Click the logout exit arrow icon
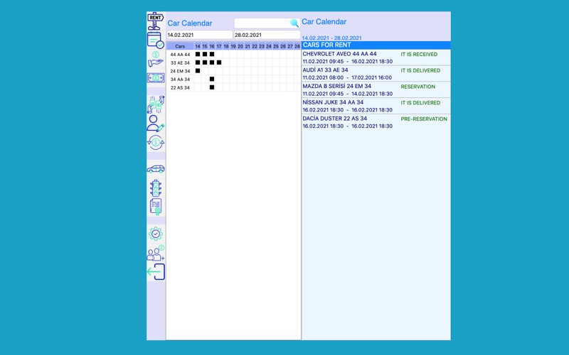This screenshot has height=355, width=569. pos(156,272)
